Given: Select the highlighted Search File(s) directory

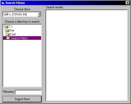Looking at the screenshot, I should pos(22,38).
